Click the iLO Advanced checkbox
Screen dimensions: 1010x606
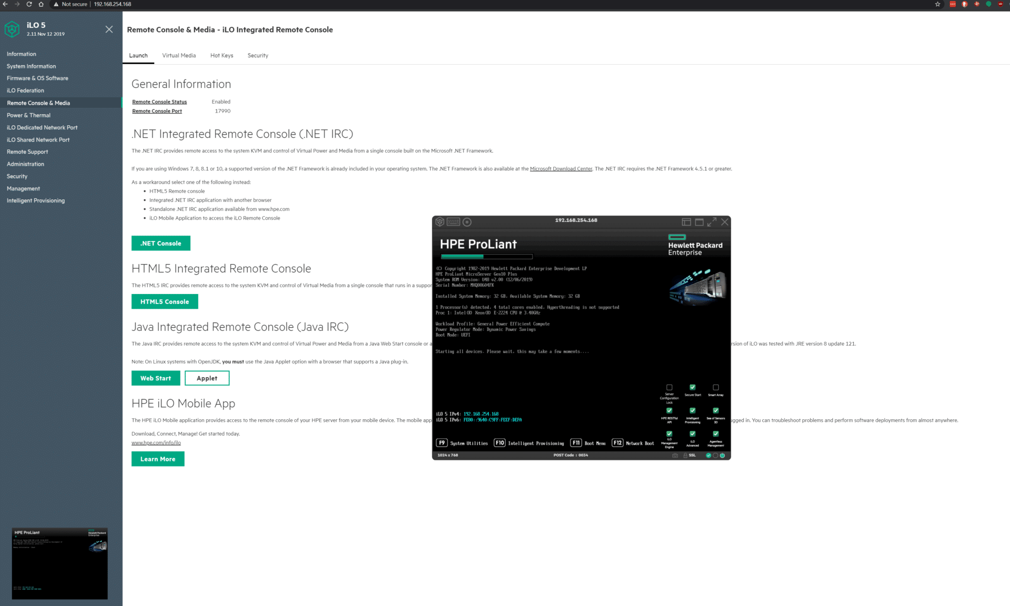coord(692,434)
